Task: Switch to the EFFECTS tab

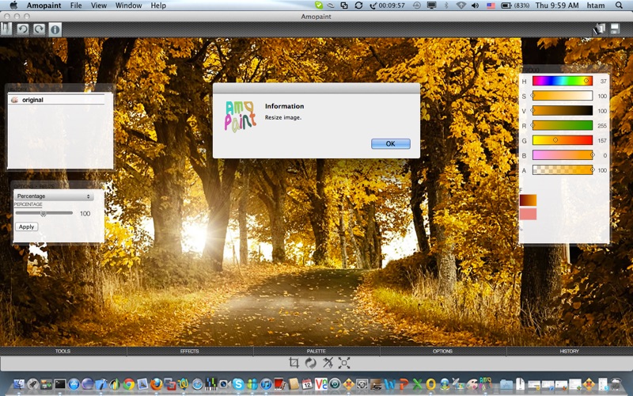Action: (x=190, y=351)
